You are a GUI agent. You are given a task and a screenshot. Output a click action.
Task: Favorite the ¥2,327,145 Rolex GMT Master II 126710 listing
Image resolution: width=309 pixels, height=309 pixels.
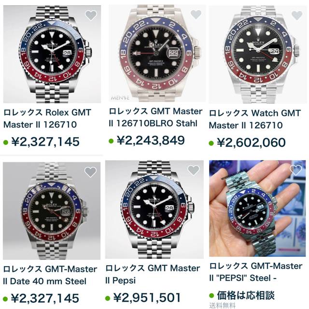(x=91, y=15)
